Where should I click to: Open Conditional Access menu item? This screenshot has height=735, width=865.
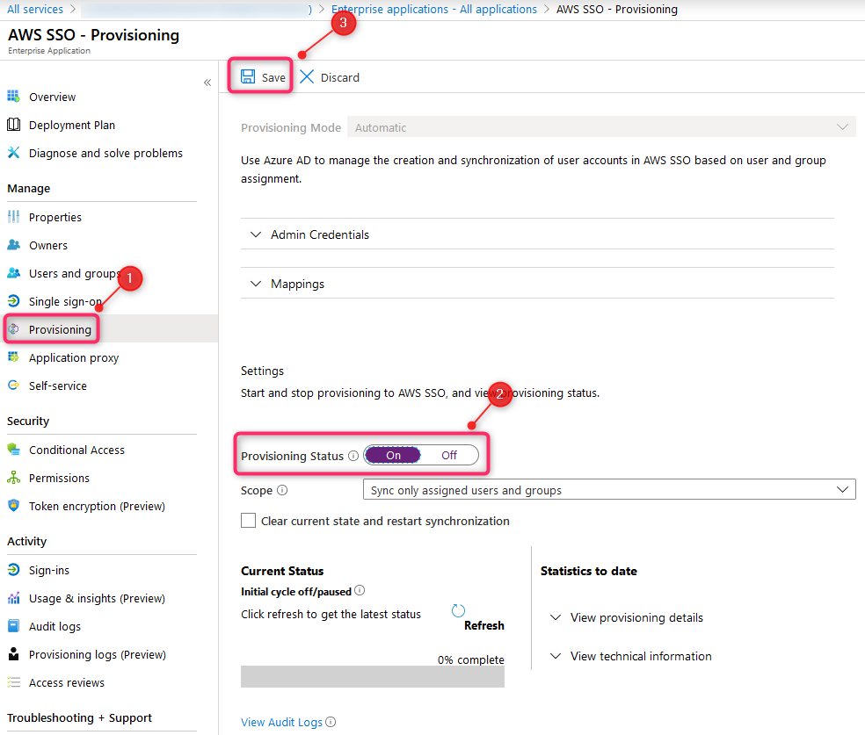[76, 450]
